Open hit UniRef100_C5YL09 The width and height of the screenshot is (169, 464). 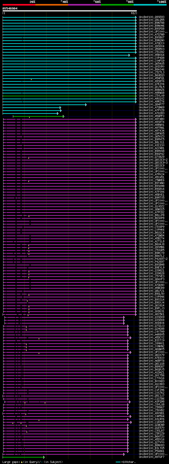coord(152,96)
